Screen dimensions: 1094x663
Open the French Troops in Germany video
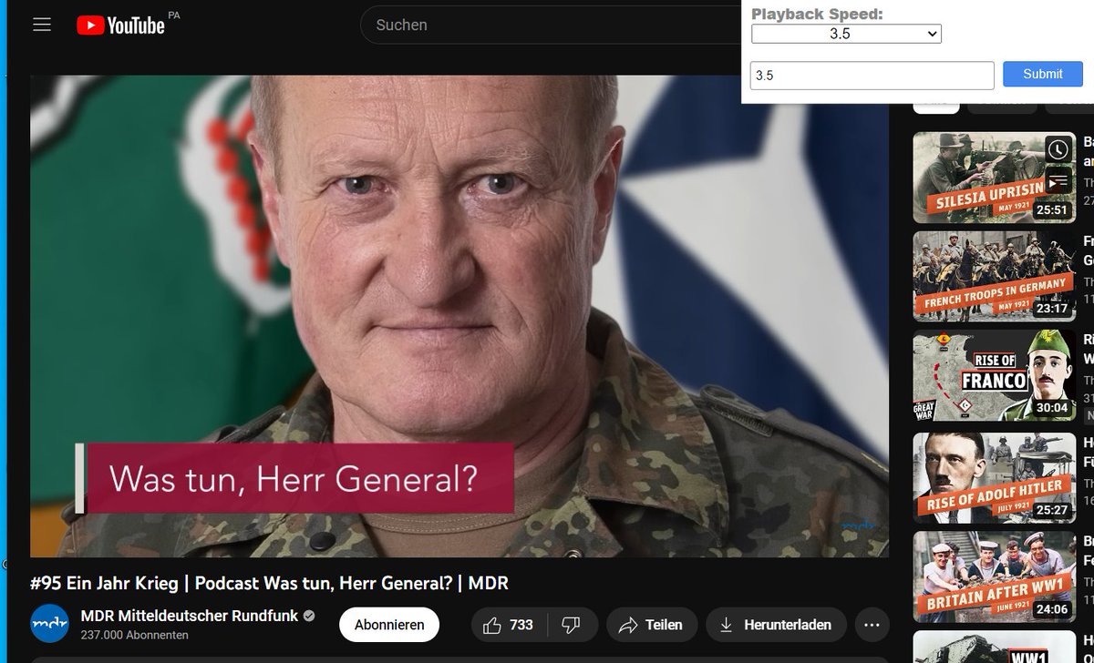click(x=994, y=277)
